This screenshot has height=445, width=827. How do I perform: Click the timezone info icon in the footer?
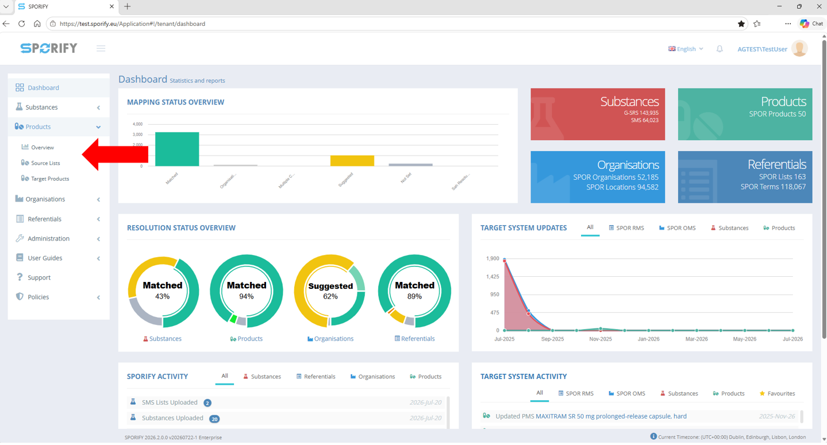[x=653, y=436]
